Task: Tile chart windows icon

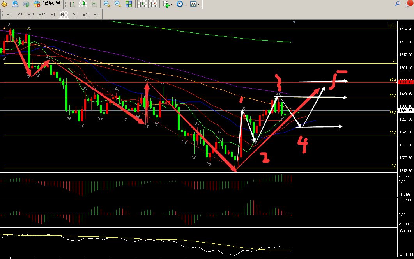Action: point(129,4)
